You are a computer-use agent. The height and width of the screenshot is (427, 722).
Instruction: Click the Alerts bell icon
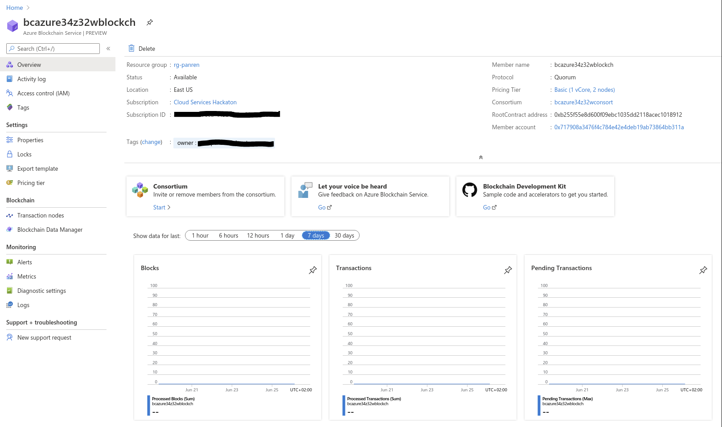tap(10, 262)
